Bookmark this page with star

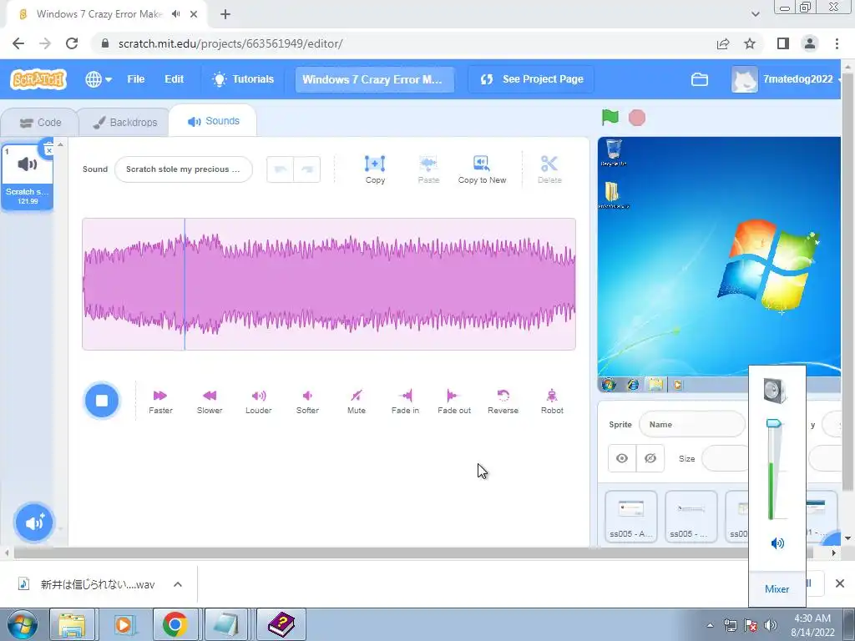pos(750,43)
